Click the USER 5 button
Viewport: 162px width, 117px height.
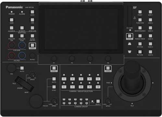point(150,44)
